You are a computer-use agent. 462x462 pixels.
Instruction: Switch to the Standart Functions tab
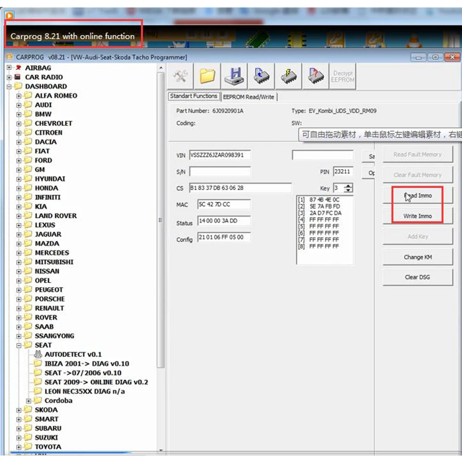click(x=194, y=96)
